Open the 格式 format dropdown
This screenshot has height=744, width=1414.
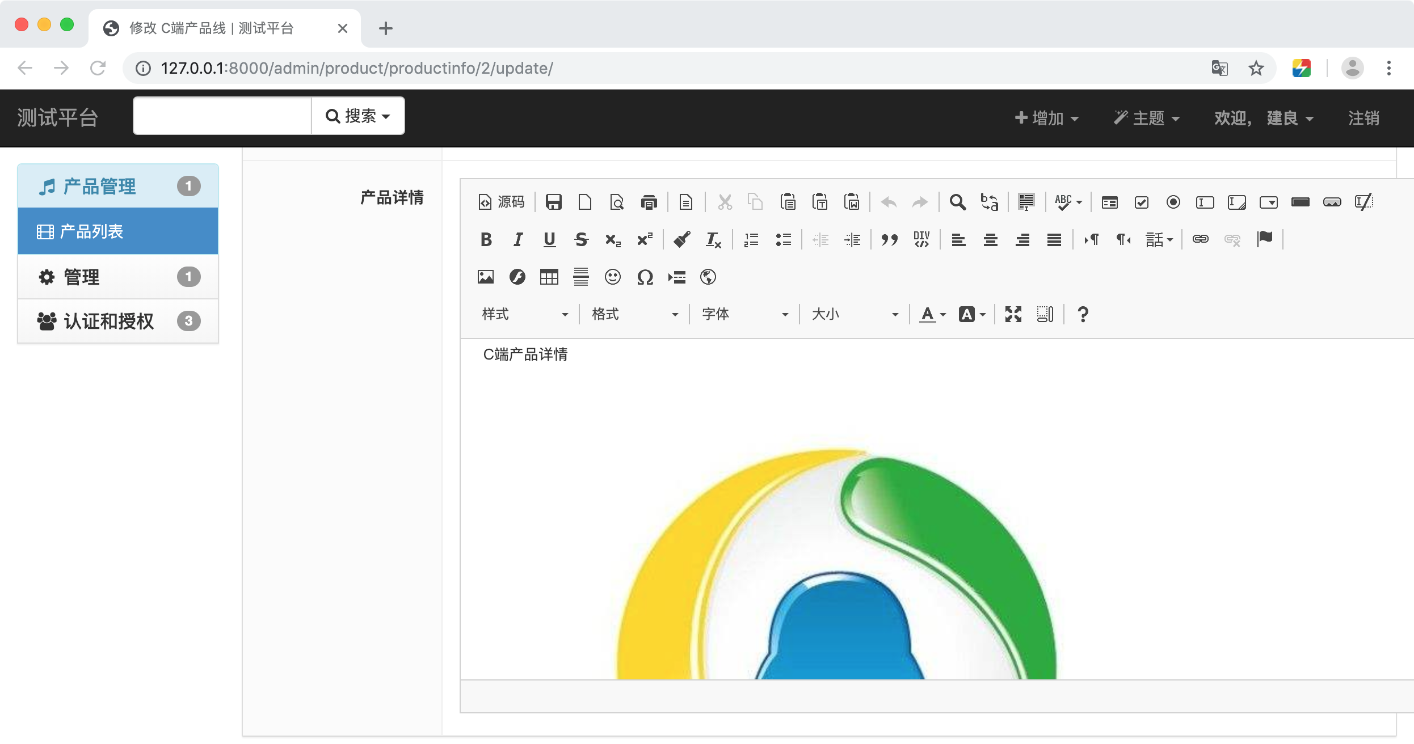[x=634, y=314]
